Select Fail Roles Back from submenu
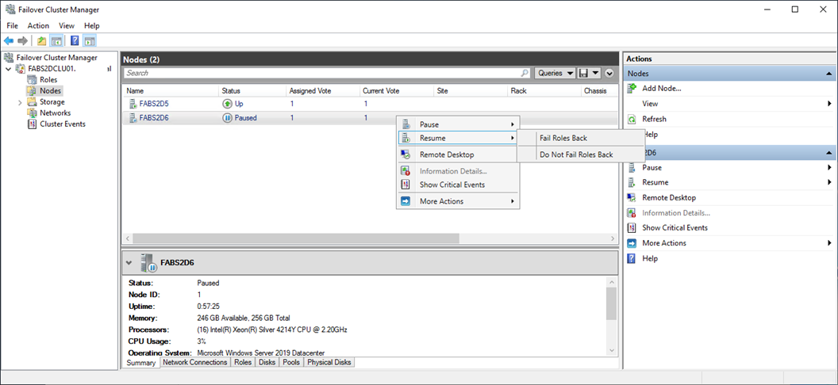Viewport: 838px width, 385px height. 563,138
